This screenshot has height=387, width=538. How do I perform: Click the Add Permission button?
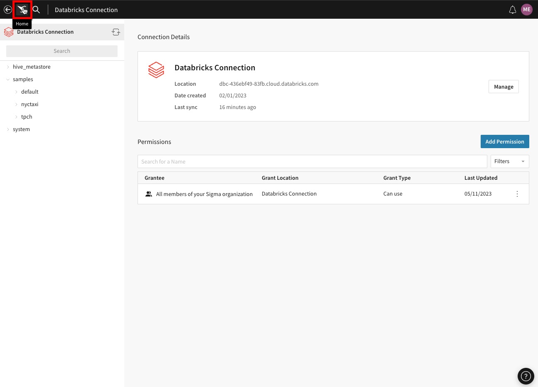tap(505, 141)
